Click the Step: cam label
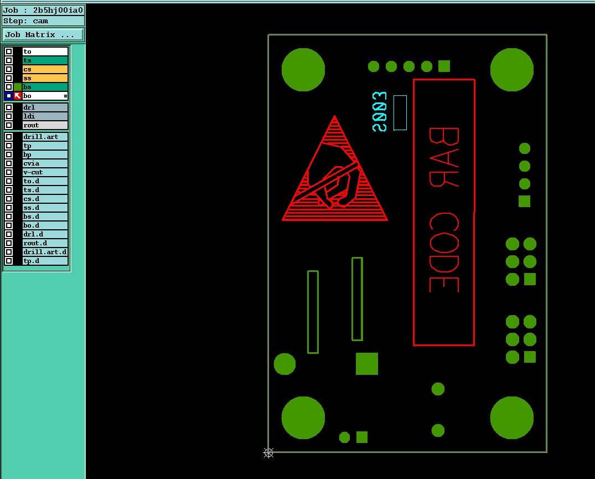Screen dimensions: 595x479 tap(43, 21)
